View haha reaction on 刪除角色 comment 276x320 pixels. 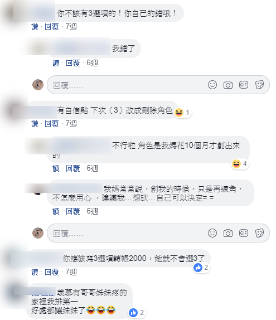(182, 113)
